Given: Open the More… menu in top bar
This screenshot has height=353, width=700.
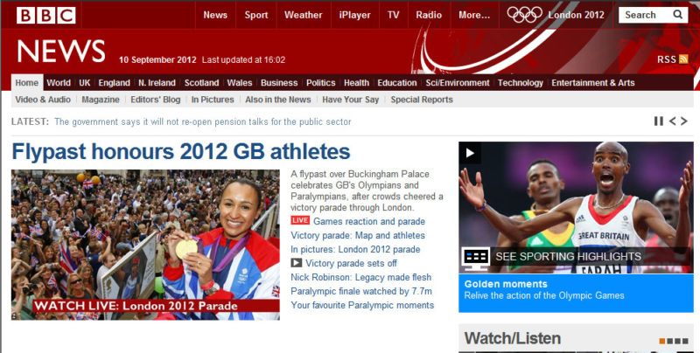Looking at the screenshot, I should [x=474, y=15].
